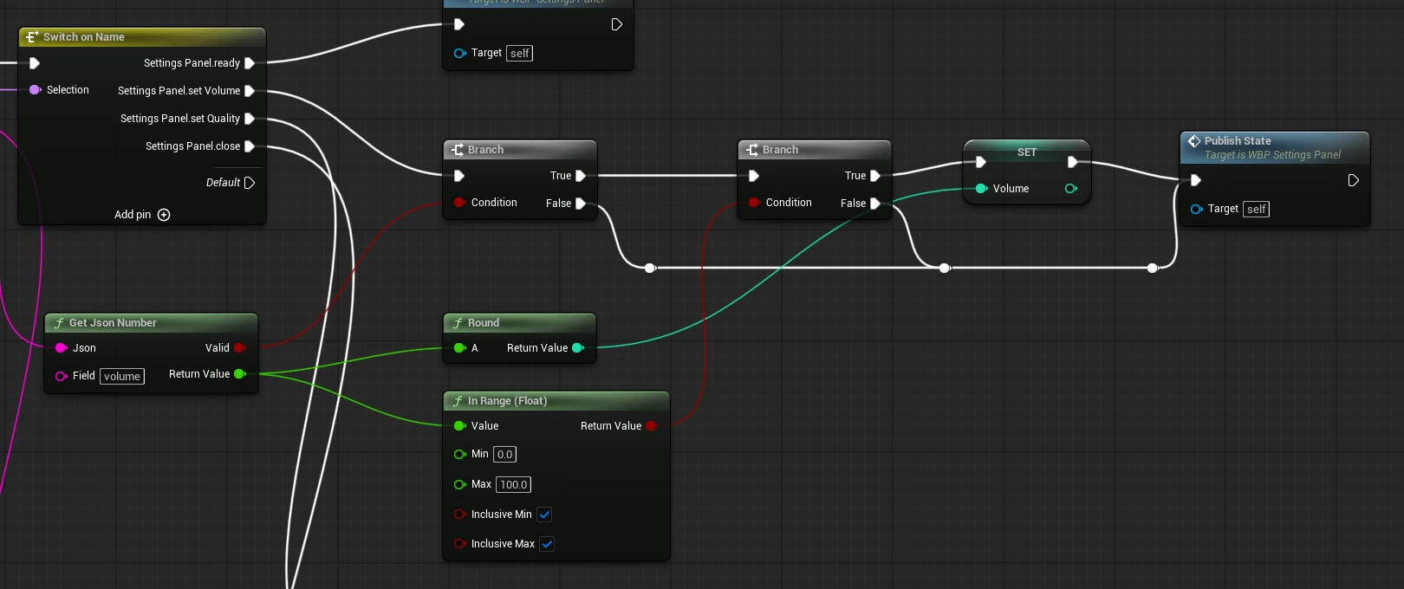The width and height of the screenshot is (1404, 589).
Task: Click the Value input pin on In Range
Action: (460, 426)
